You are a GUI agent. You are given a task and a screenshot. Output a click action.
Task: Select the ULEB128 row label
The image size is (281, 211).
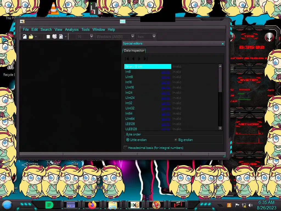coord(131,129)
